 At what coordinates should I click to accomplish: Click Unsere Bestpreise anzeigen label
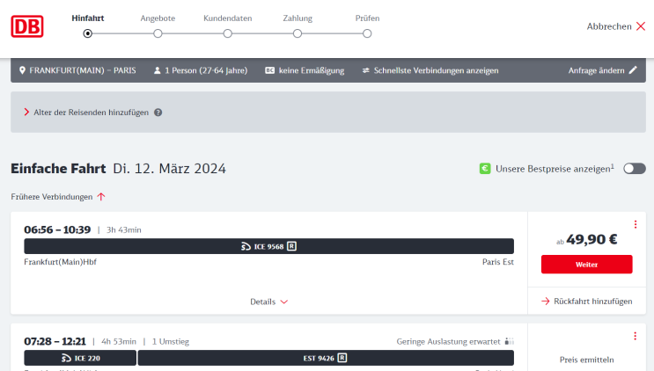coord(555,169)
